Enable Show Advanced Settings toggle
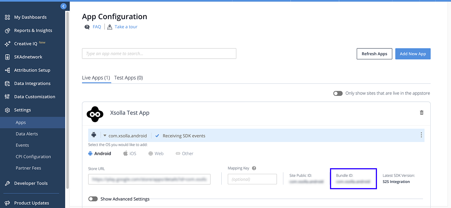Viewport: 451px width, 208px height. tap(93, 199)
